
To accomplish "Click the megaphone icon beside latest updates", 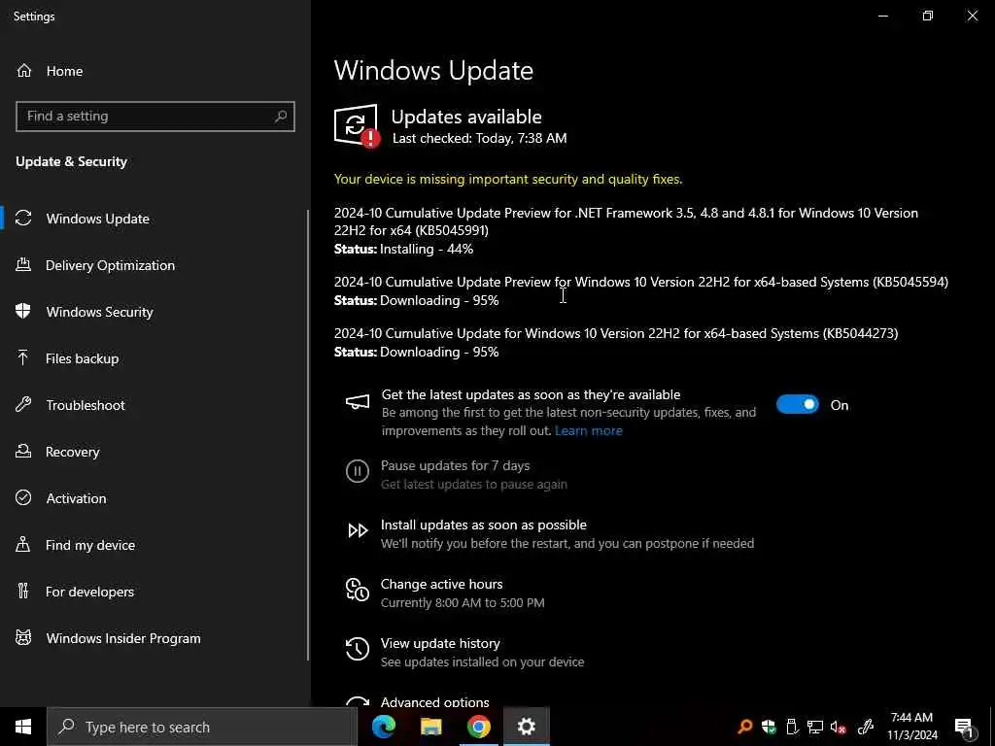I will (x=358, y=402).
